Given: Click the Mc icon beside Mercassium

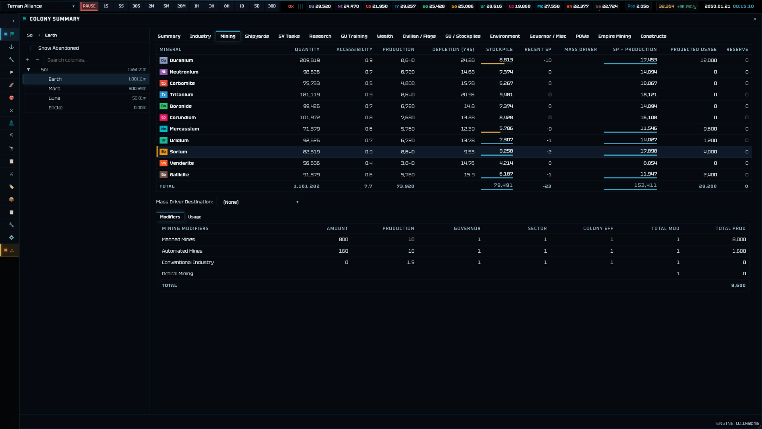Looking at the screenshot, I should (164, 129).
